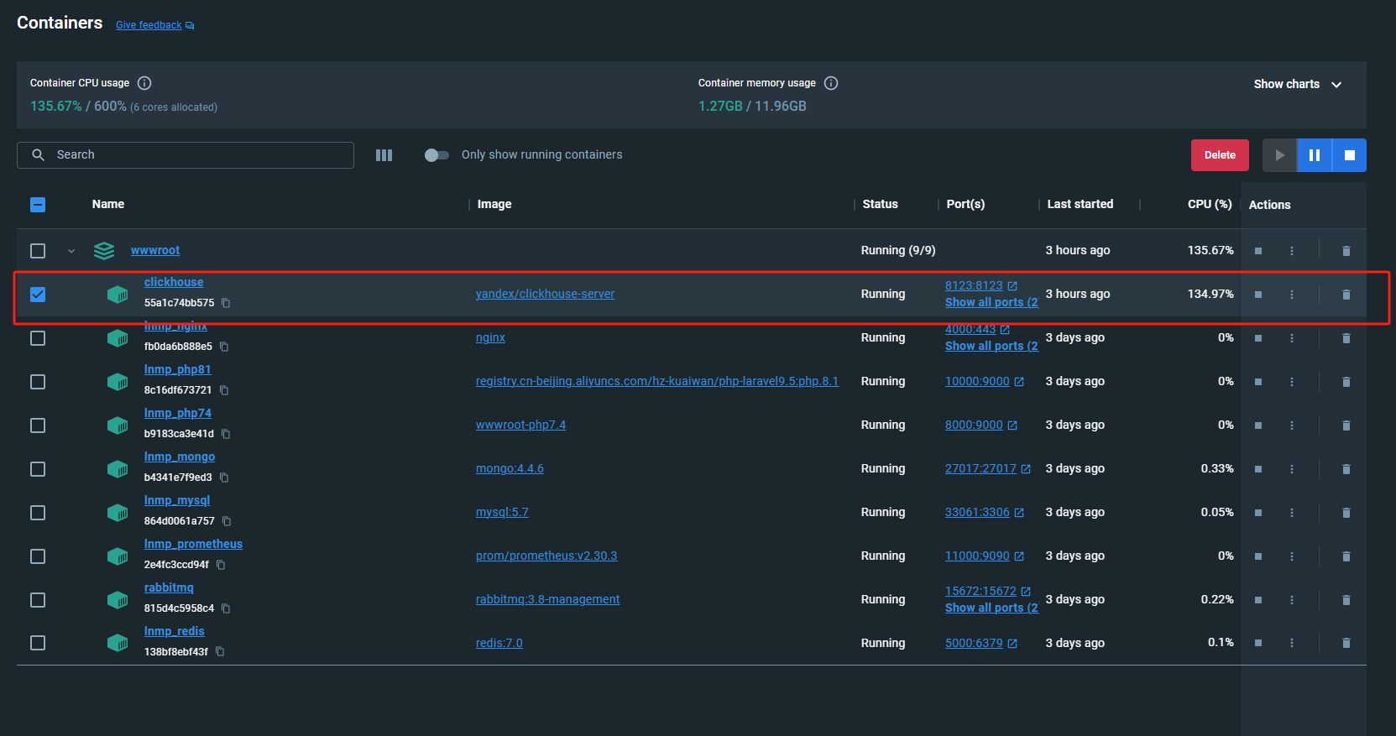Viewport: 1396px width, 736px height.
Task: Collapse the wwwroot stack chevron
Action: click(x=71, y=251)
